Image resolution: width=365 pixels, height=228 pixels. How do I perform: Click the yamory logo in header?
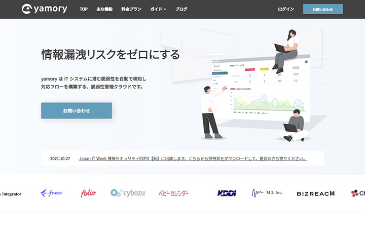pyautogui.click(x=45, y=9)
